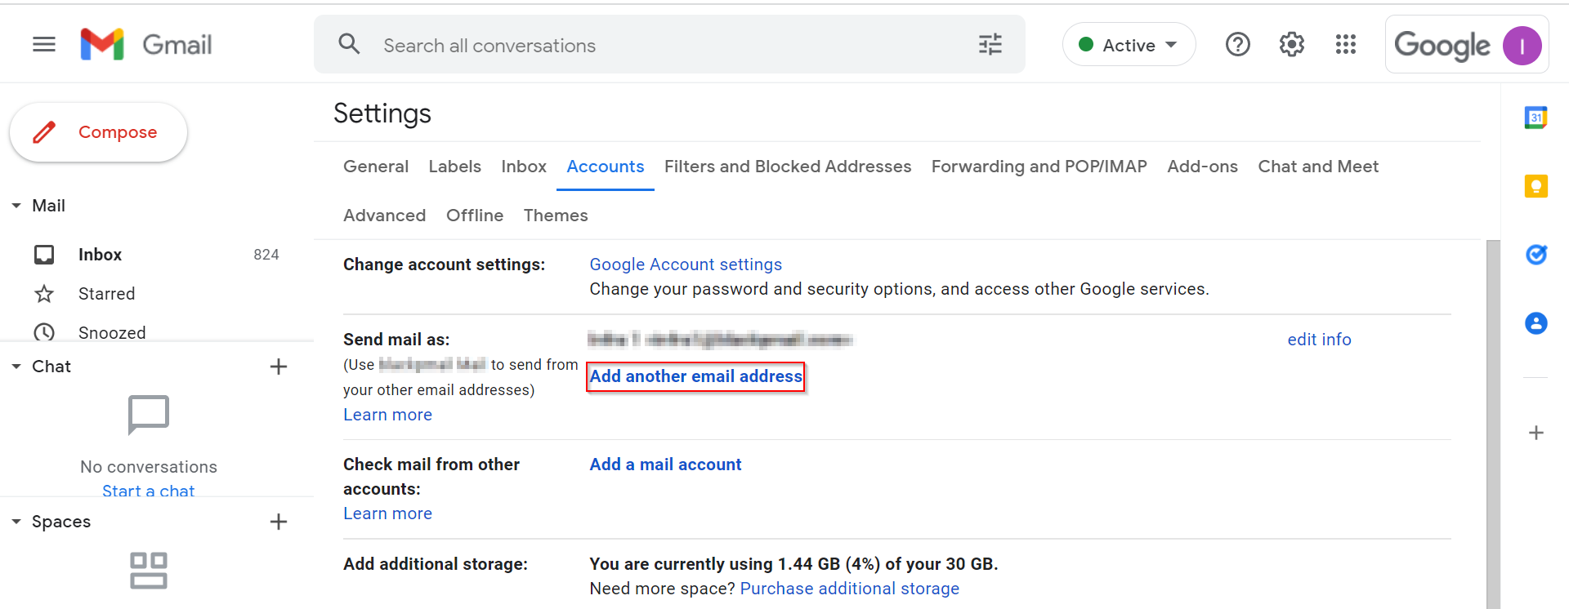
Task: Open Contacts side panel
Action: [x=1535, y=323]
